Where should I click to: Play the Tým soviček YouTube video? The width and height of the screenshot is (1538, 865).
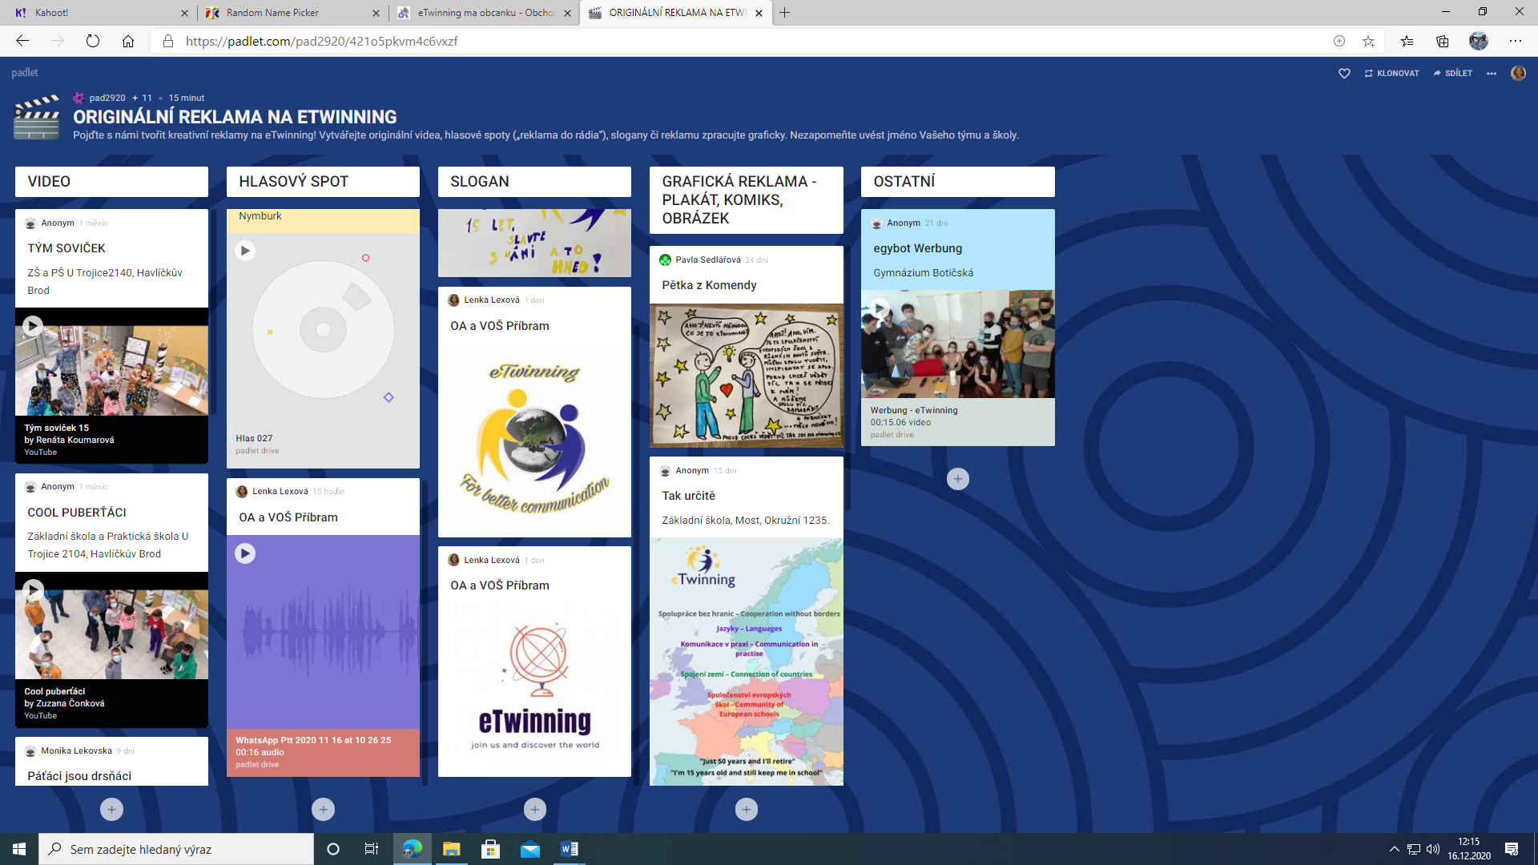point(33,325)
